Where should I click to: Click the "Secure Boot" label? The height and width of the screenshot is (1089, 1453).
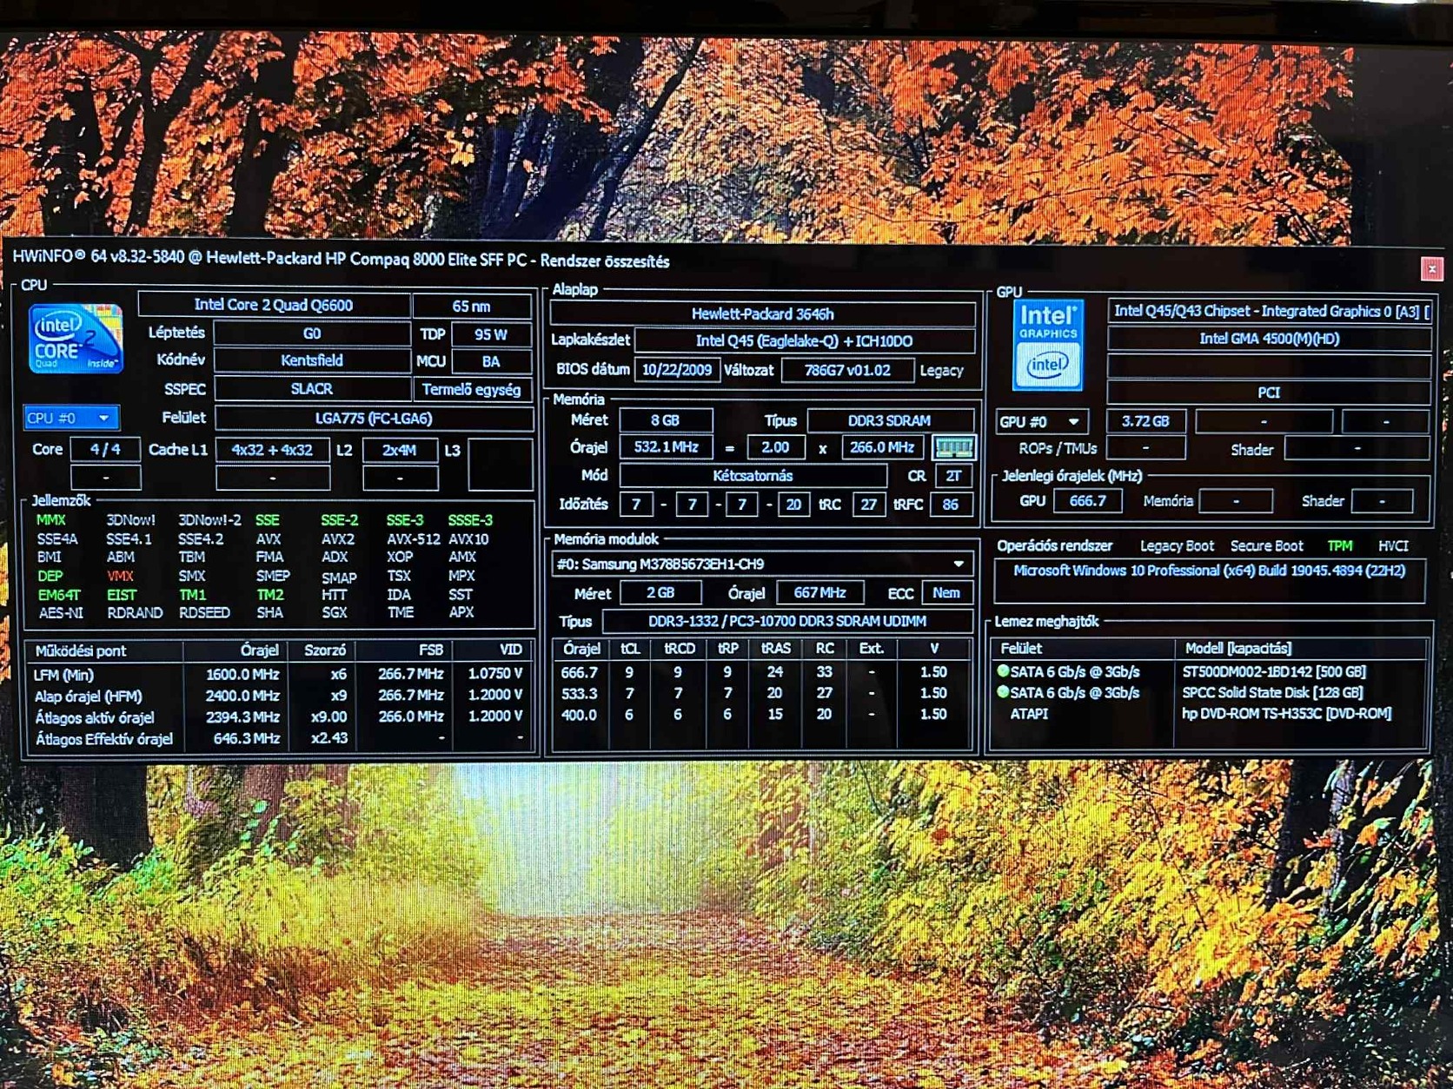[x=1266, y=545]
